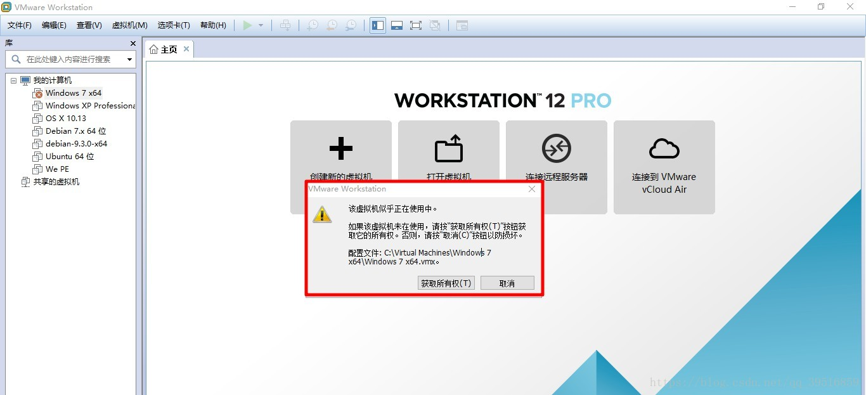The height and width of the screenshot is (395, 866).
Task: Click the send Ctrl+Alt+Del toolbar icon
Action: [x=286, y=25]
